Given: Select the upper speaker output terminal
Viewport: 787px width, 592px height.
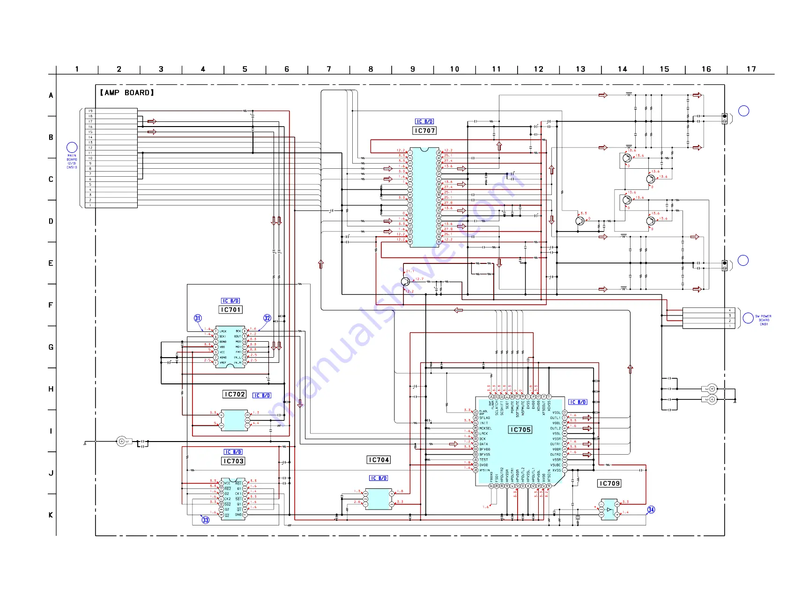Looking at the screenshot, I should pyautogui.click(x=725, y=119).
